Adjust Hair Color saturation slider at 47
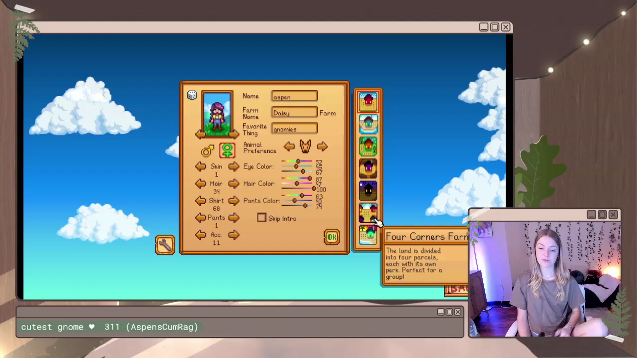 (297, 183)
